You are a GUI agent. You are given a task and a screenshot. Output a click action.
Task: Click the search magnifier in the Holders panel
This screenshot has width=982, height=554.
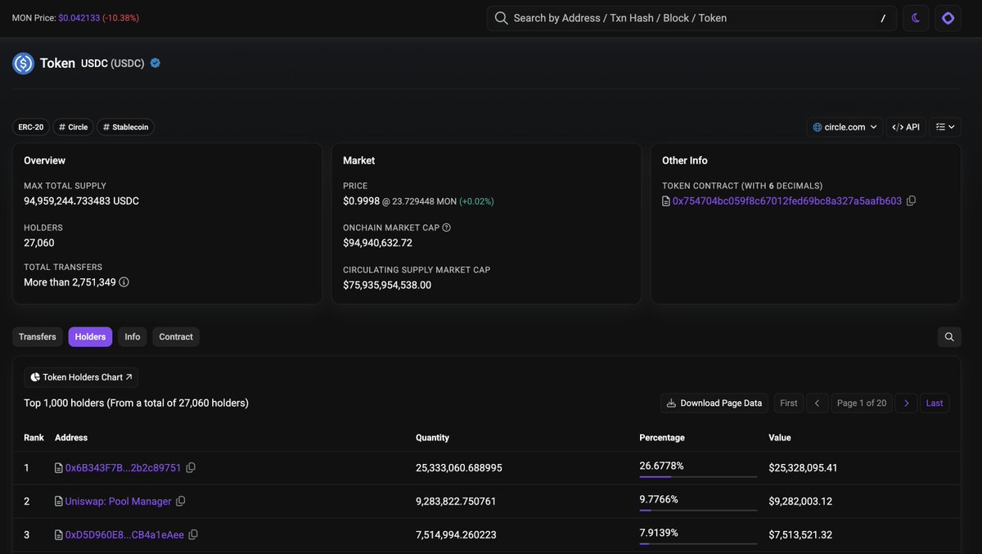point(948,336)
